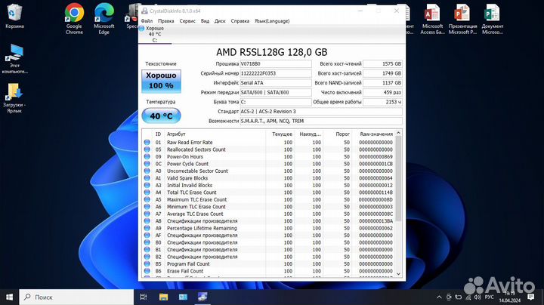Click the Прошивка field V0718B0
This screenshot has width=544, height=305.
point(276,63)
